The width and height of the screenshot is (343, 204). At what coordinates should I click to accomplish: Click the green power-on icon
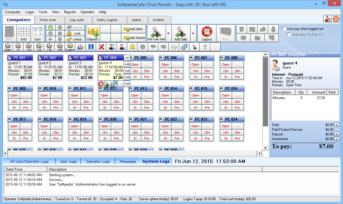pos(51,28)
